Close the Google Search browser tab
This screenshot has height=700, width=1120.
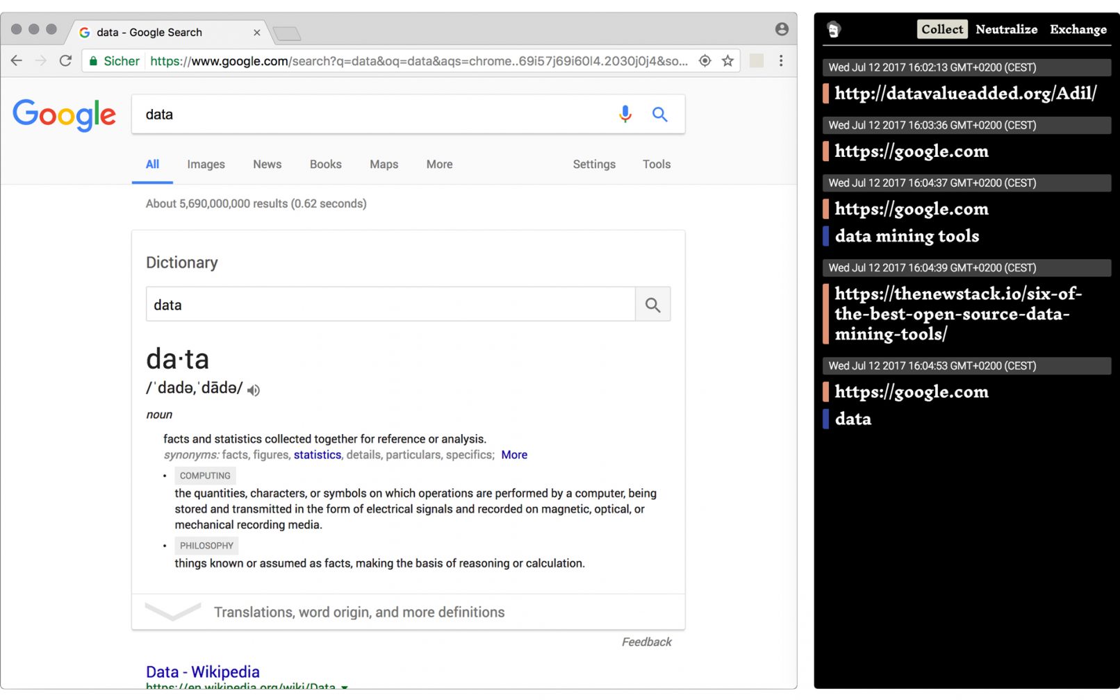(x=257, y=33)
